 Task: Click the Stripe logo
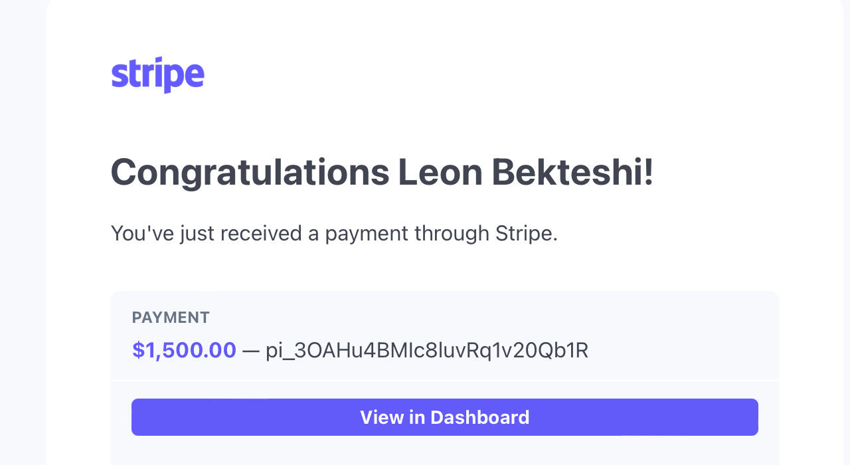click(157, 74)
